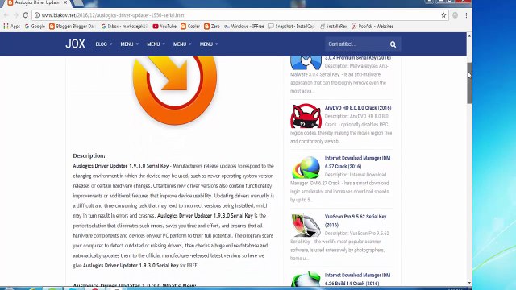Focus the Cari artikel search field
Screen dimensions: 516x290
point(356,44)
